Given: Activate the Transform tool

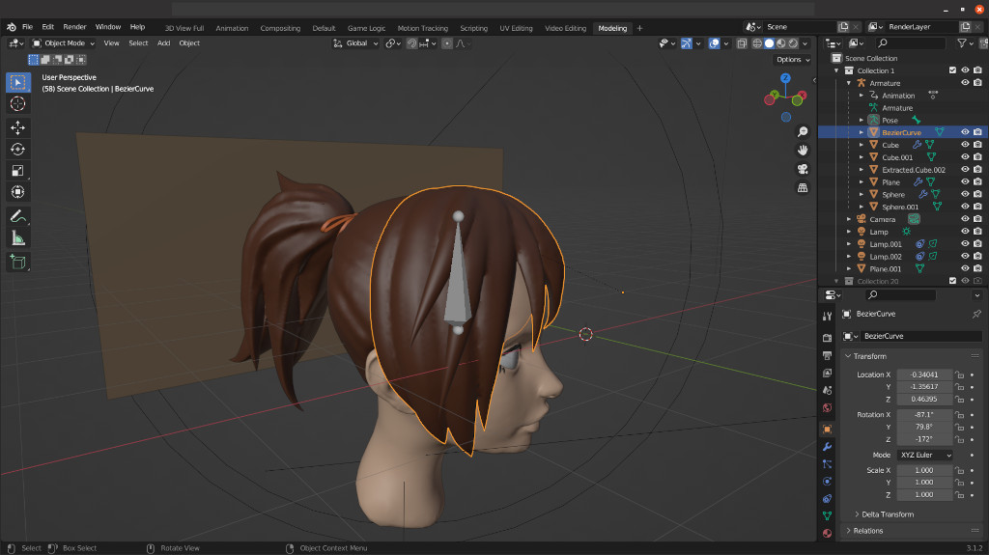Looking at the screenshot, I should click(x=17, y=192).
